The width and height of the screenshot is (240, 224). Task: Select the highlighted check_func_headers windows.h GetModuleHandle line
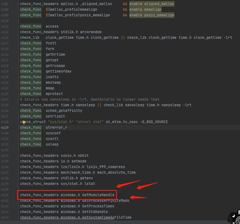click(67, 195)
